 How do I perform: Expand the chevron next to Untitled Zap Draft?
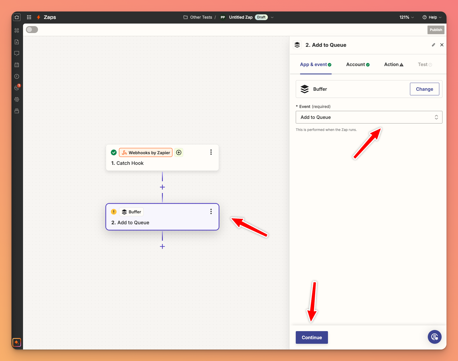point(272,17)
